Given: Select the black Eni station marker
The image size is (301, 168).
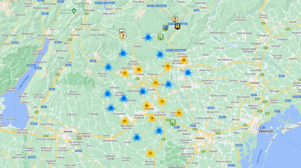Looking at the screenshot, I should [x=178, y=26].
